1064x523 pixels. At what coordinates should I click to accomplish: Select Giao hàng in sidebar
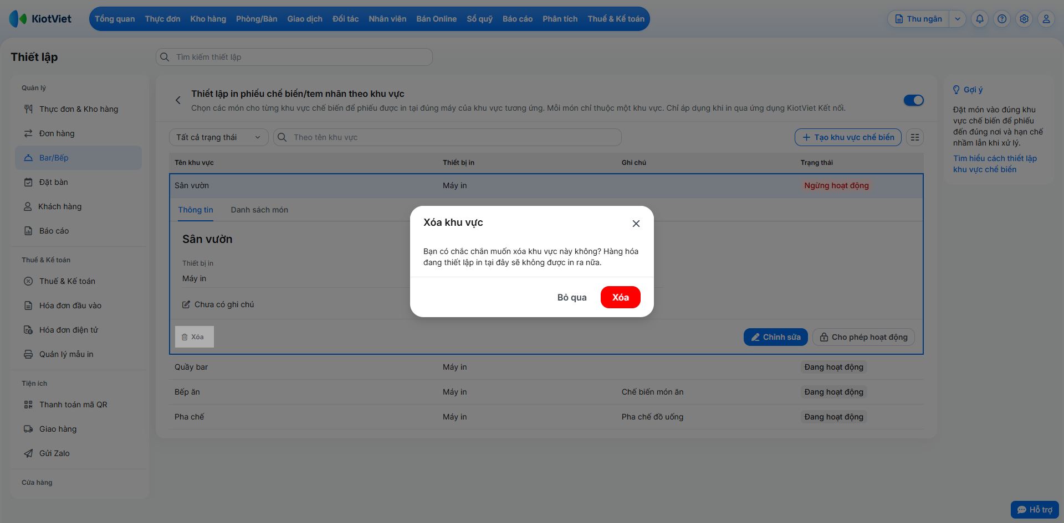(78, 429)
